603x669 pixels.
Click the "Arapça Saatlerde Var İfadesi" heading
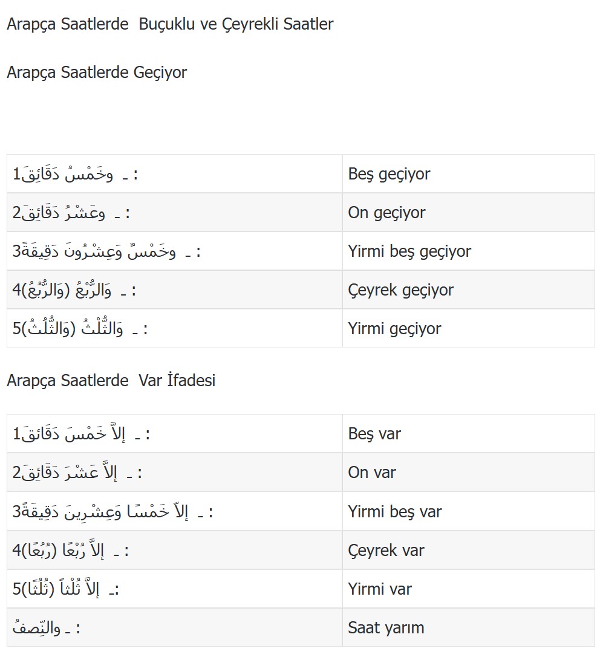[x=111, y=381]
